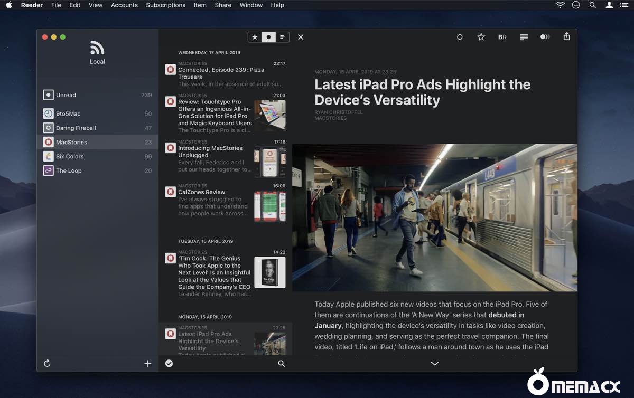
Task: Open the text display settings icon
Action: click(x=524, y=37)
